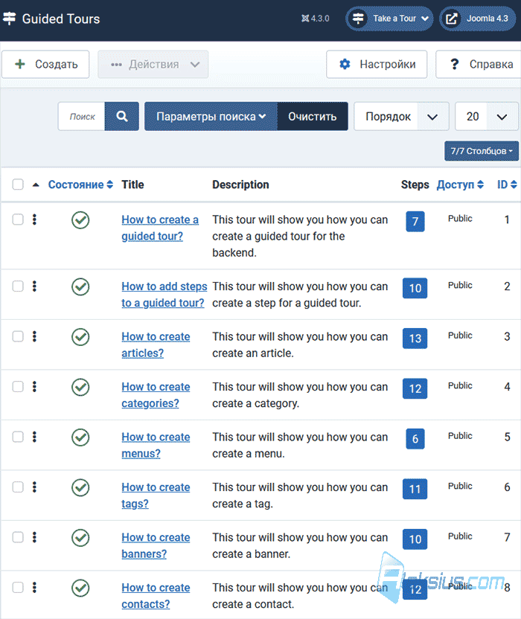Click the Создать create button
This screenshot has width=521, height=619.
(x=45, y=64)
